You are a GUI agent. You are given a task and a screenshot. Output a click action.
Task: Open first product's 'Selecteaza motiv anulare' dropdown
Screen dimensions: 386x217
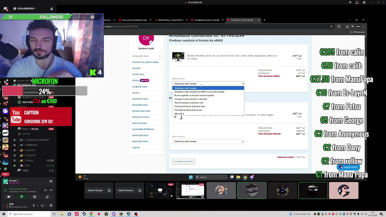(208, 84)
